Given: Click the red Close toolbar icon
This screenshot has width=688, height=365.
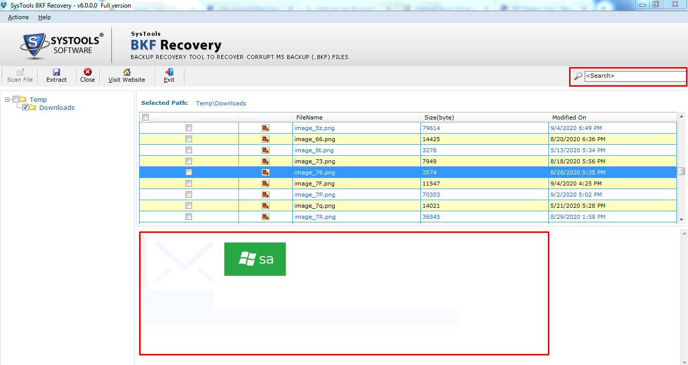Looking at the screenshot, I should [x=88, y=72].
